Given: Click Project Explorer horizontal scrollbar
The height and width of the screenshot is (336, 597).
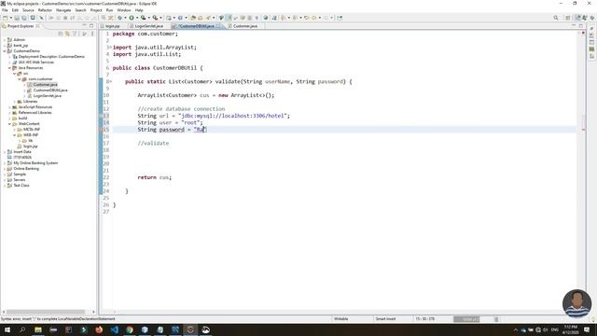Looking at the screenshot, I should pos(46,312).
